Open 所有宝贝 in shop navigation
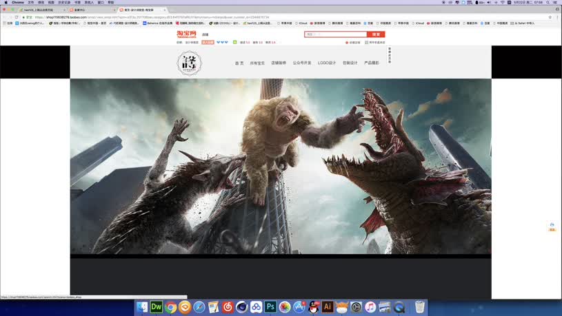Screen dimensions: 562x316 point(257,63)
